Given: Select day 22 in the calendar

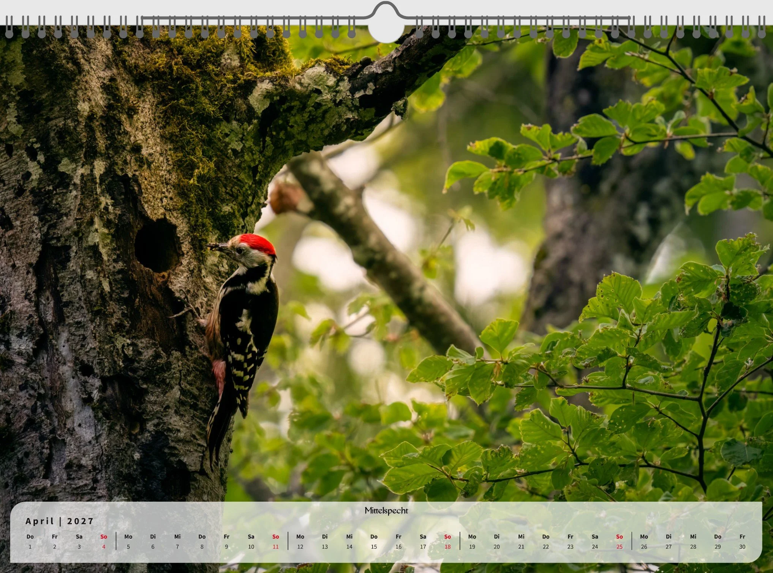Looking at the screenshot, I should pos(546,547).
